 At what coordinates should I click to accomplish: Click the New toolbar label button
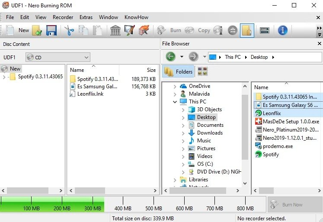(24, 30)
